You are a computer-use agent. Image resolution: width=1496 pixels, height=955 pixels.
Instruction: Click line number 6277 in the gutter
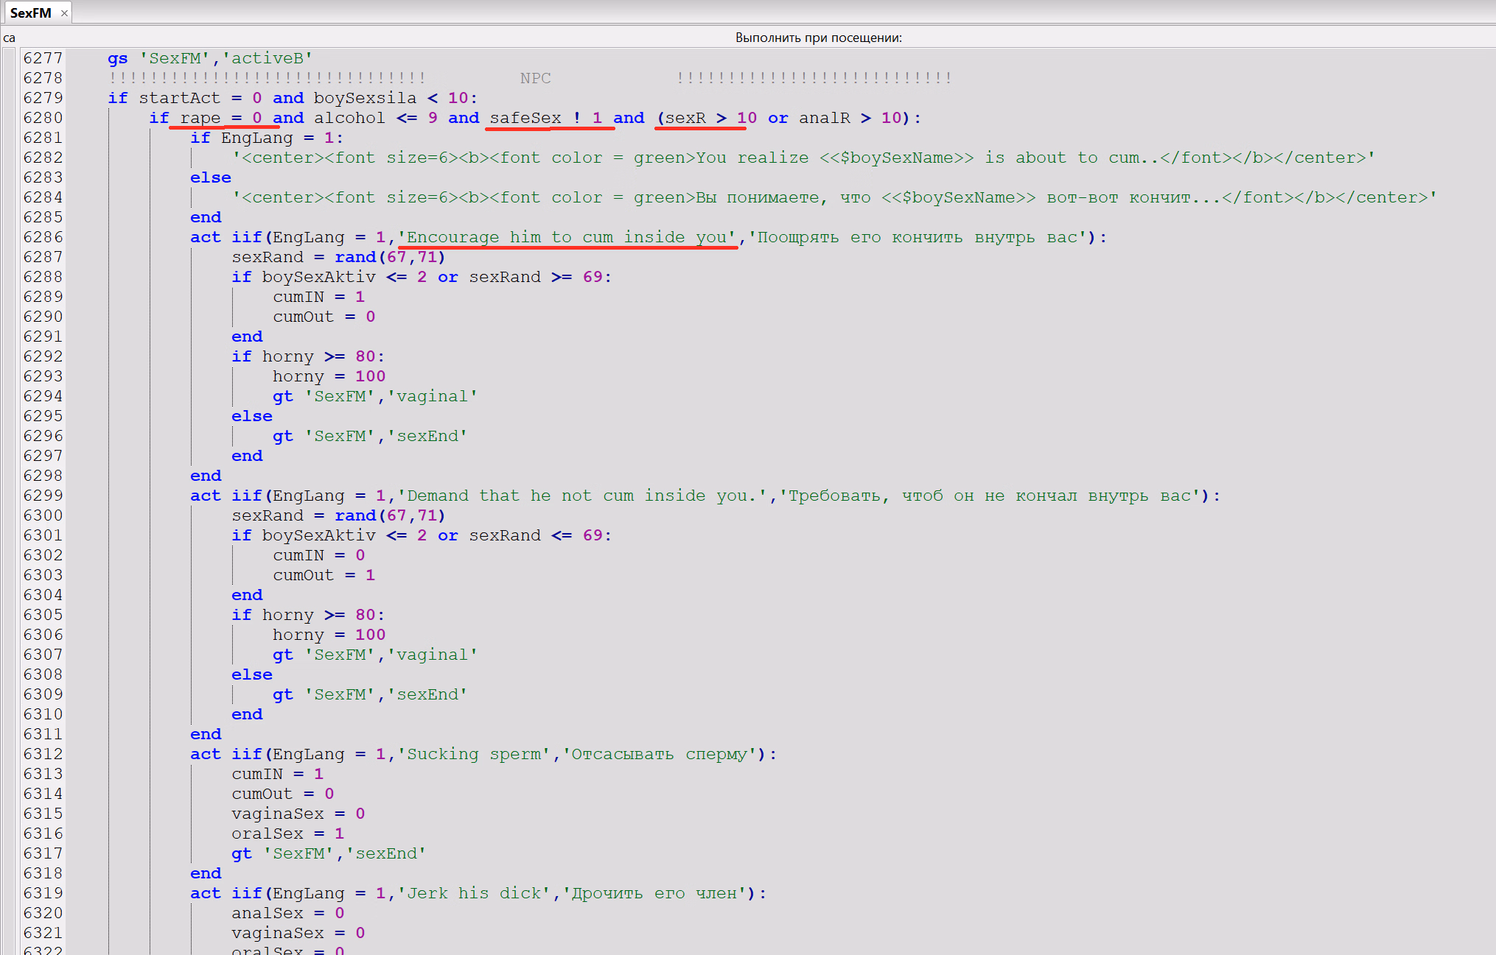43,58
